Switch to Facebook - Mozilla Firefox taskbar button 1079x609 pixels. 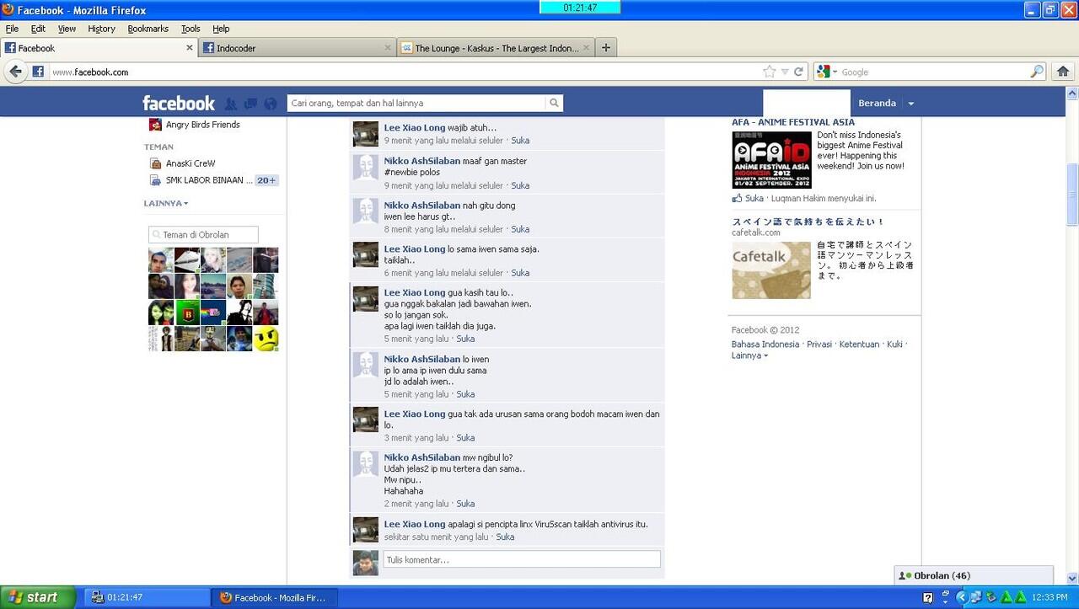coord(274,597)
